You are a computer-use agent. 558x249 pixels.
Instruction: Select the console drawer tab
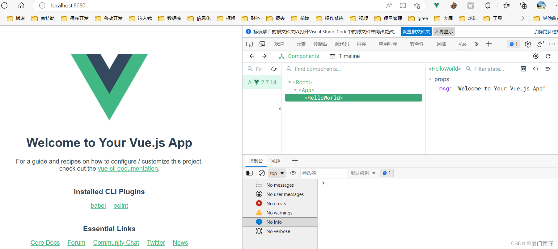coord(256,161)
